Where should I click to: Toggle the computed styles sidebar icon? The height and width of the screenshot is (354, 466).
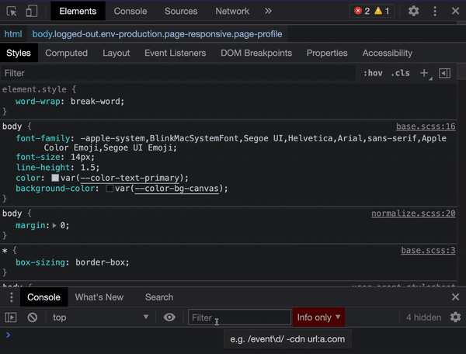[x=444, y=73]
